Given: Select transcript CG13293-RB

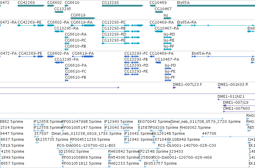Looking at the screenshot, I should 121,31.
